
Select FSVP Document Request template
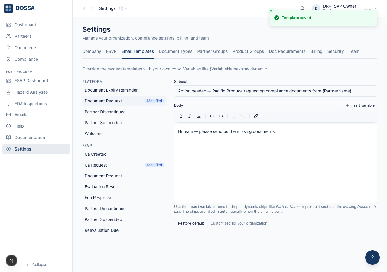pyautogui.click(x=125, y=176)
